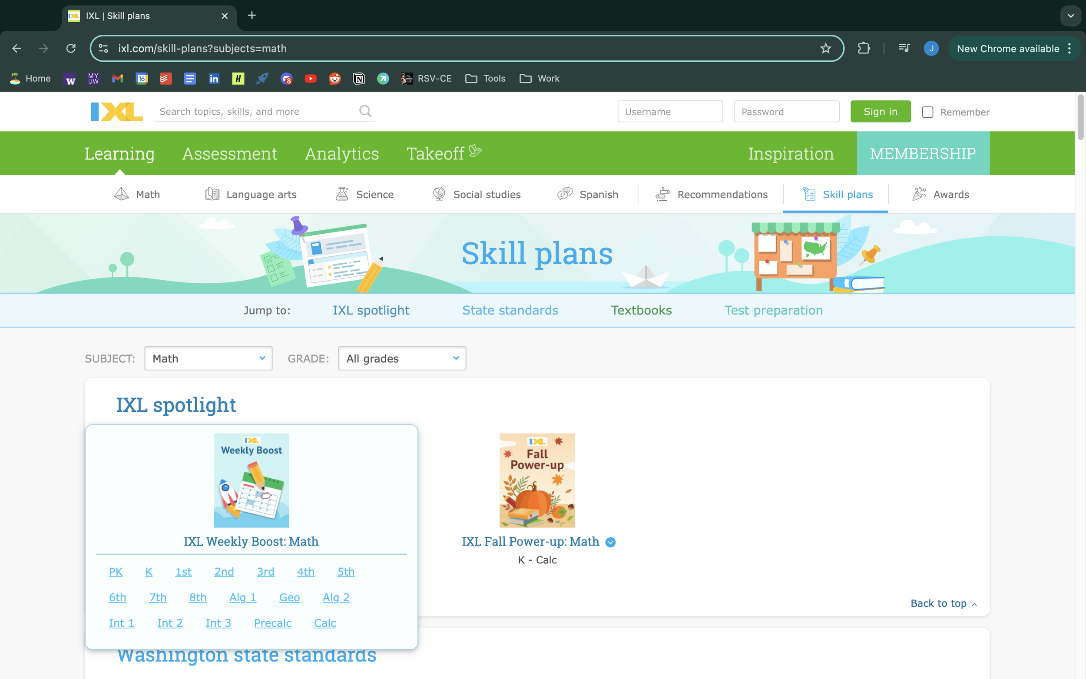Open the Chrome tab search chevron
The image size is (1086, 679).
point(1070,16)
